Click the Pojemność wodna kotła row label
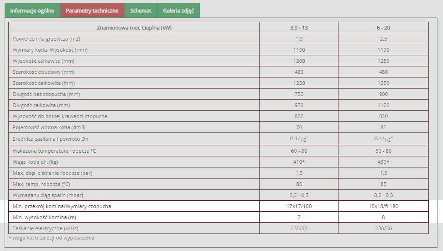The image size is (443, 251). (49, 127)
